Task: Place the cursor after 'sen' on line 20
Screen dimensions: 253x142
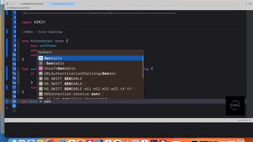Action: (51, 101)
